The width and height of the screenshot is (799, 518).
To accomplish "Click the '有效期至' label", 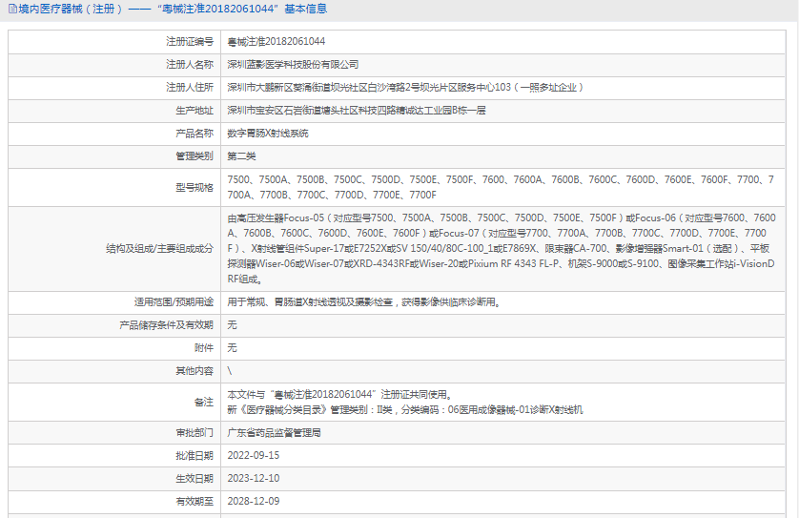I will click(x=195, y=502).
